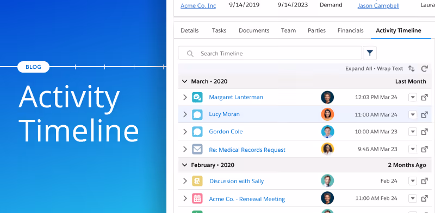
Task: Click the Discussion with Sally note icon
Action: [197, 181]
